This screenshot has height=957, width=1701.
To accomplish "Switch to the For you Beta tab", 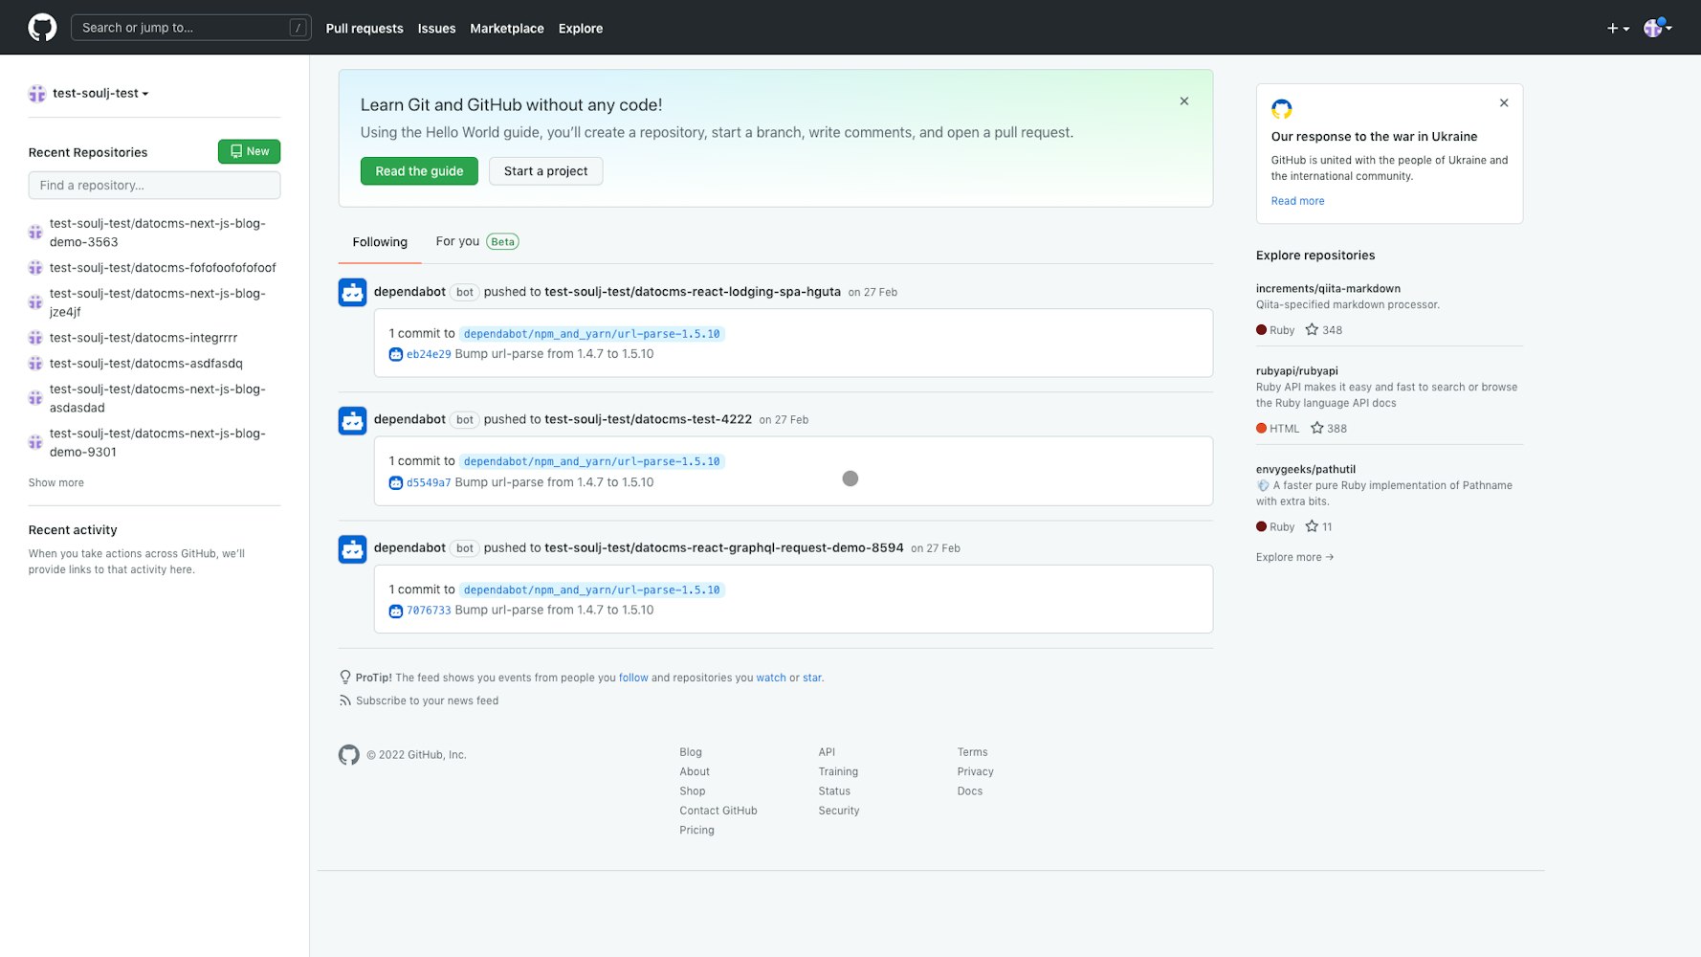I will tap(477, 241).
